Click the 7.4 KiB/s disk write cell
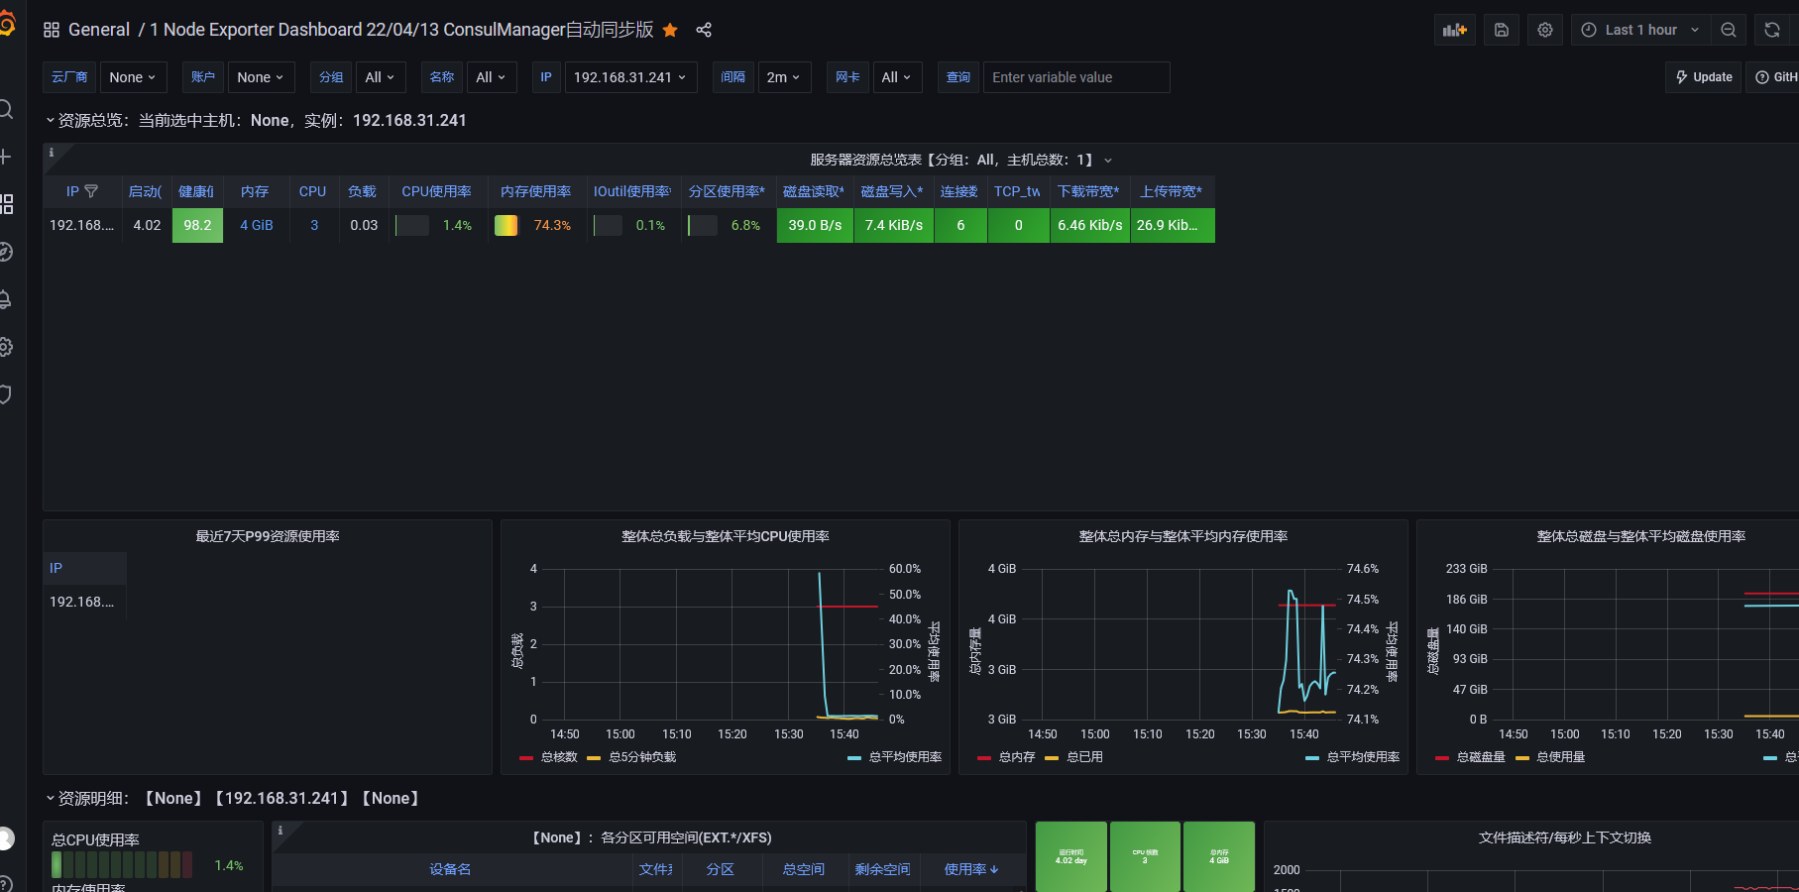 tap(893, 225)
